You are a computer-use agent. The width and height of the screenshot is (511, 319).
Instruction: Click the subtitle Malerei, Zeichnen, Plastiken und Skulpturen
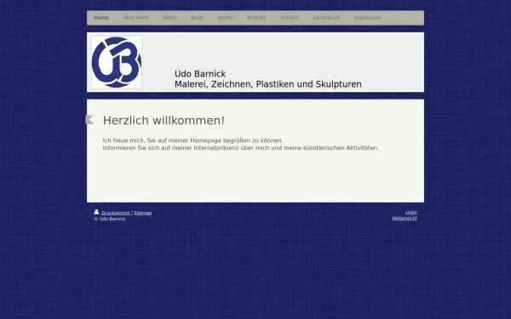click(x=268, y=84)
